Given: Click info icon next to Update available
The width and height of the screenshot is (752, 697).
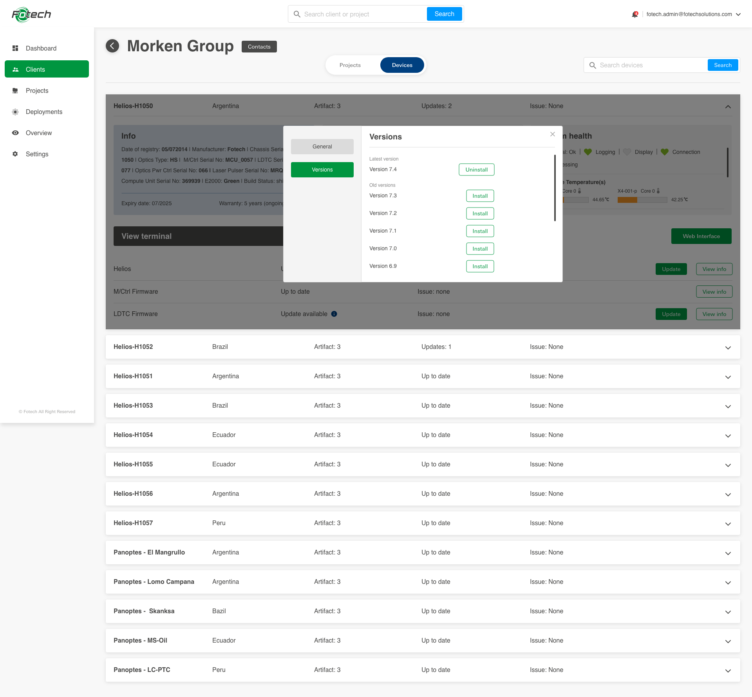Looking at the screenshot, I should click(x=334, y=314).
